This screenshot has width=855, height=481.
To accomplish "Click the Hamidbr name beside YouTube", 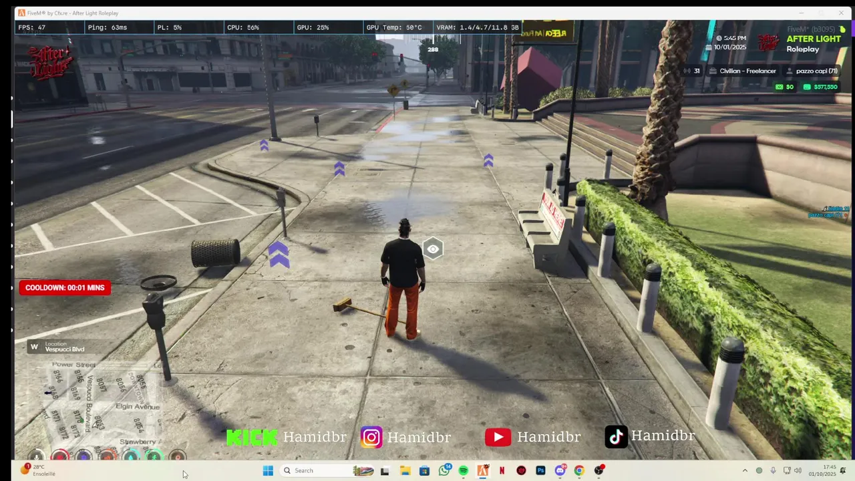I will (x=548, y=437).
